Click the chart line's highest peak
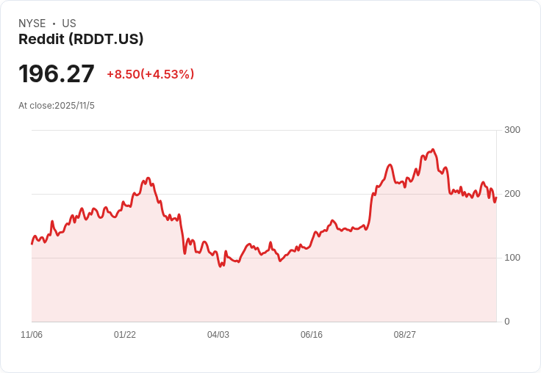Screen dimensions: 541x373 click(x=433, y=150)
